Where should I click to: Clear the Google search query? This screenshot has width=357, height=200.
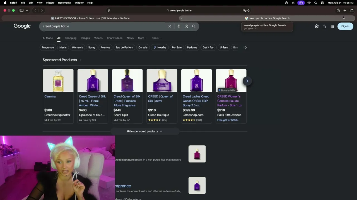click(x=170, y=26)
